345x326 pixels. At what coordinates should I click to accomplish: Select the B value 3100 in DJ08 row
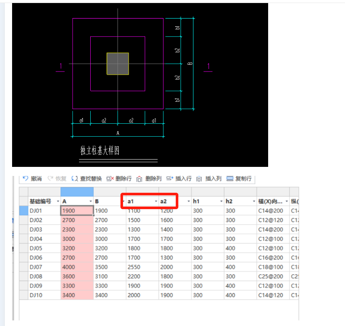110,276
